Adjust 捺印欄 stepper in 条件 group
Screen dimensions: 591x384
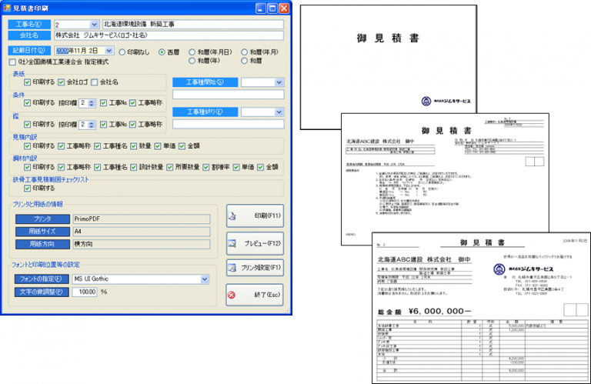point(92,103)
